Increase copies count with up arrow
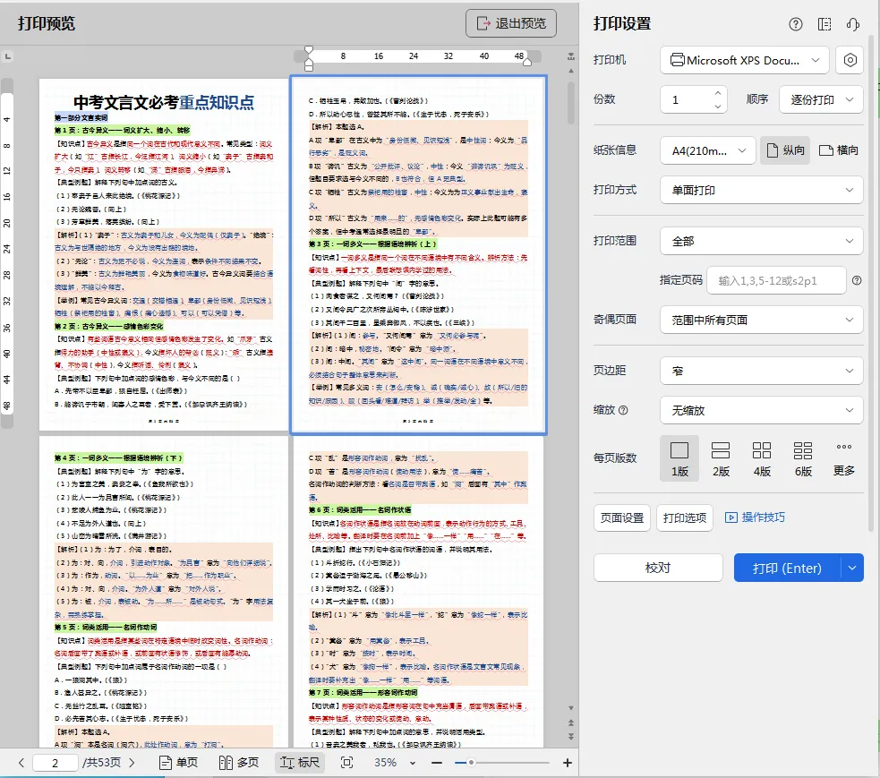Image resolution: width=880 pixels, height=778 pixels. point(718,93)
